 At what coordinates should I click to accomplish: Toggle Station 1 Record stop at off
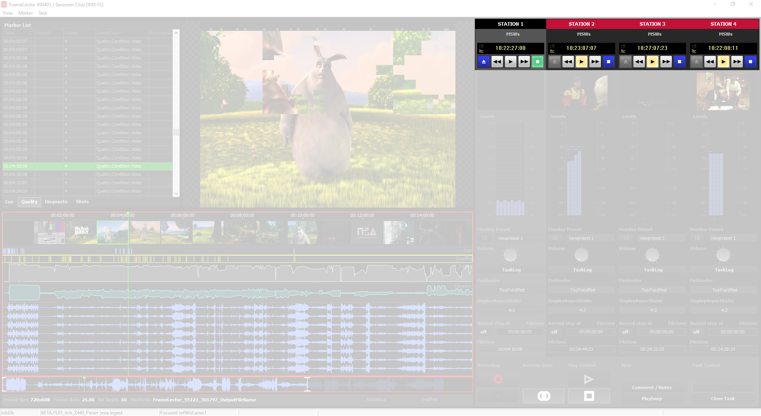pos(484,332)
